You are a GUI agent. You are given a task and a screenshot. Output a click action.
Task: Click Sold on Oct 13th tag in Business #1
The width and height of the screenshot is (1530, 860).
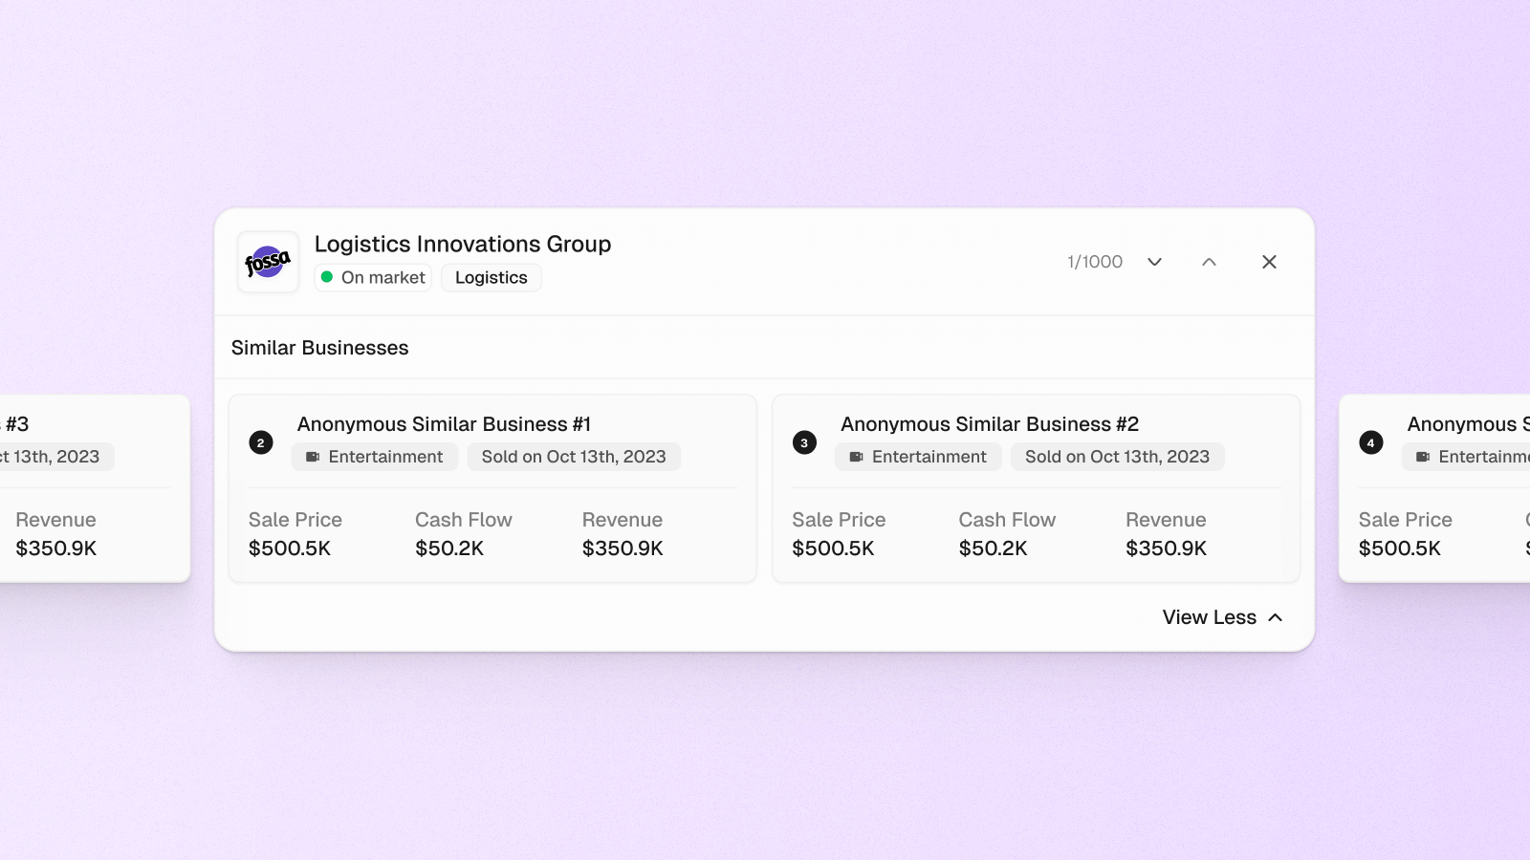click(x=574, y=457)
